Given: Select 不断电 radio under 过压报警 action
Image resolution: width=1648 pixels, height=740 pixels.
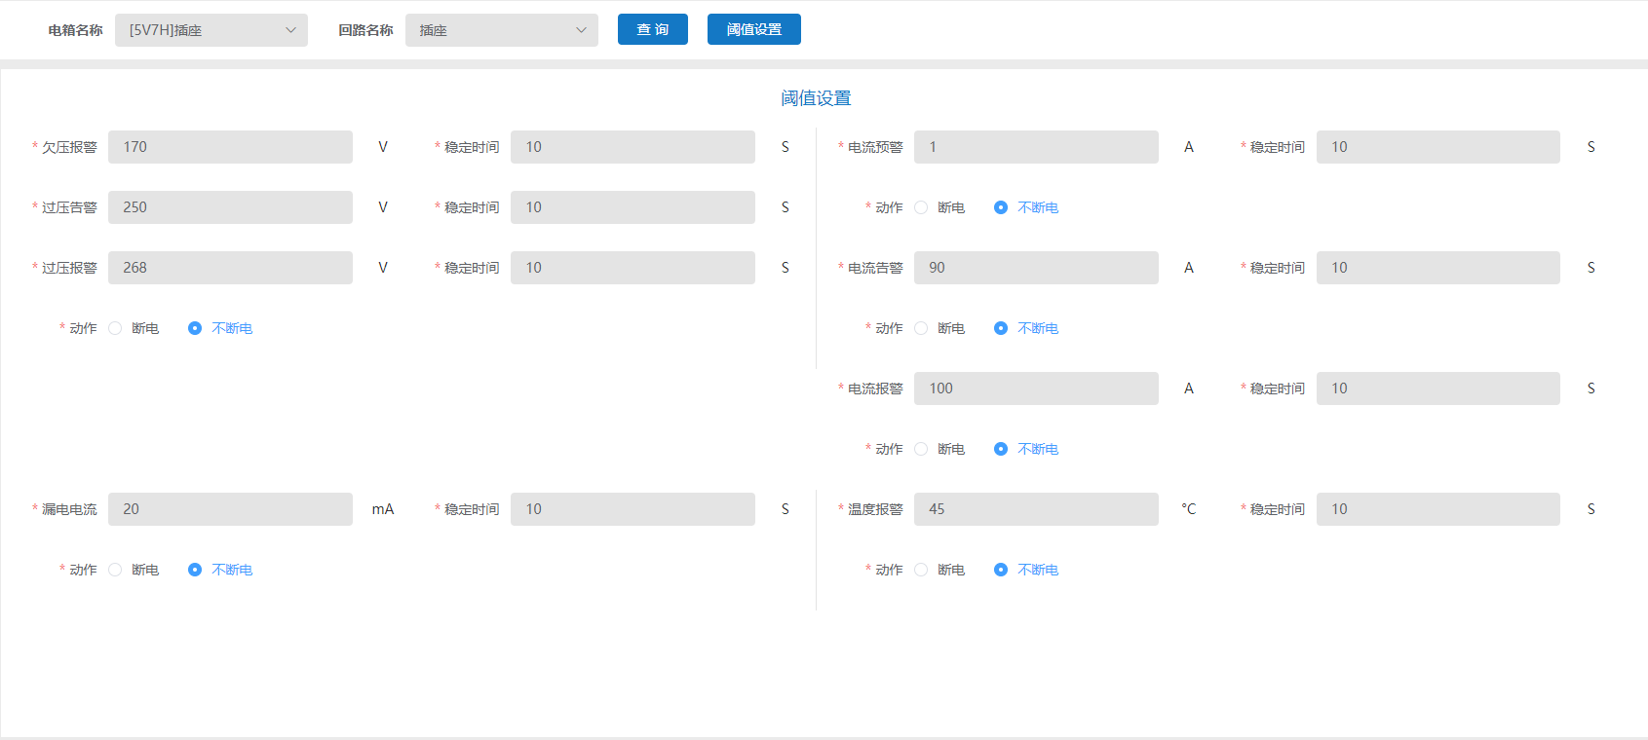Looking at the screenshot, I should pyautogui.click(x=195, y=328).
